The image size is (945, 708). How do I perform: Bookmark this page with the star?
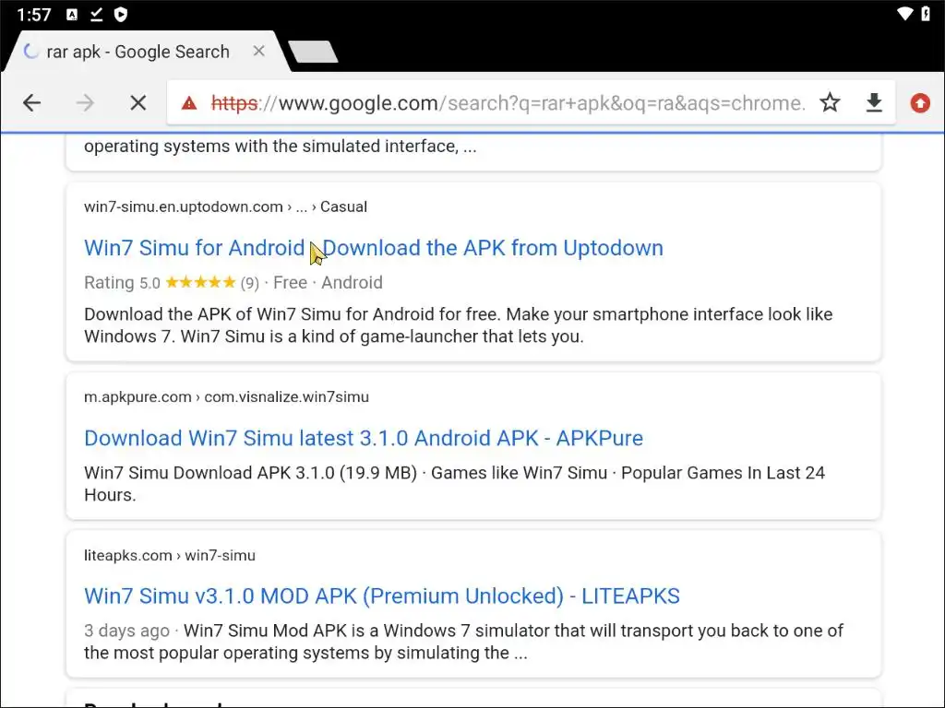click(x=830, y=103)
